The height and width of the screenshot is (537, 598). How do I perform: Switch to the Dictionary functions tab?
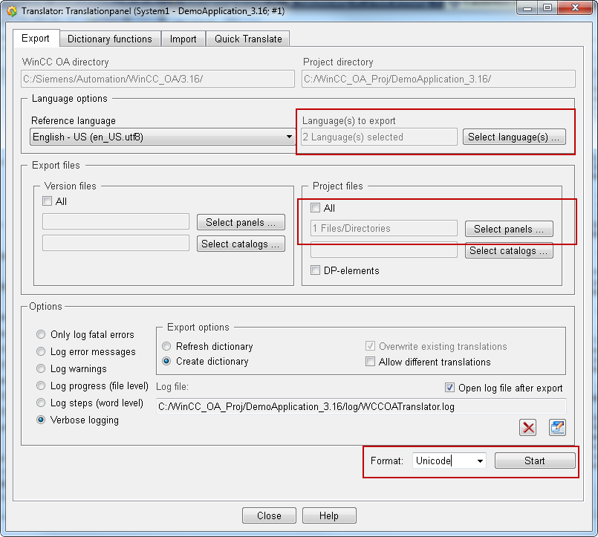pyautogui.click(x=109, y=39)
